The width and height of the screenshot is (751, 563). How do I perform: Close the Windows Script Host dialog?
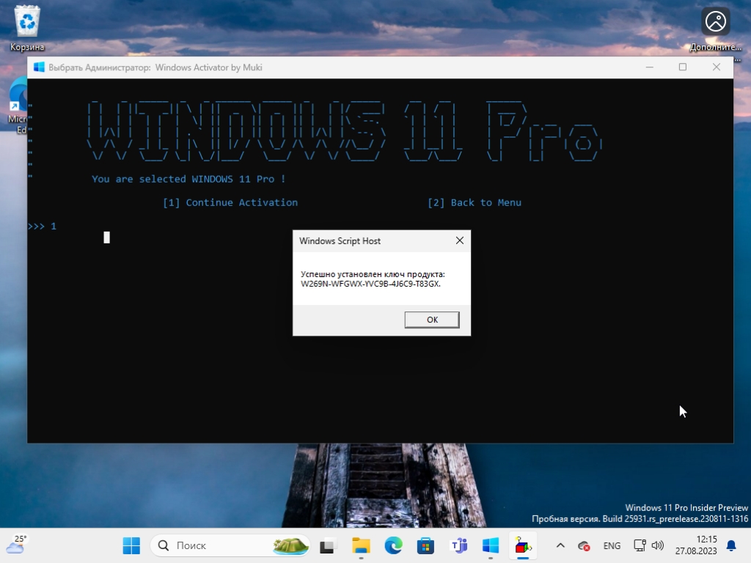tap(460, 240)
